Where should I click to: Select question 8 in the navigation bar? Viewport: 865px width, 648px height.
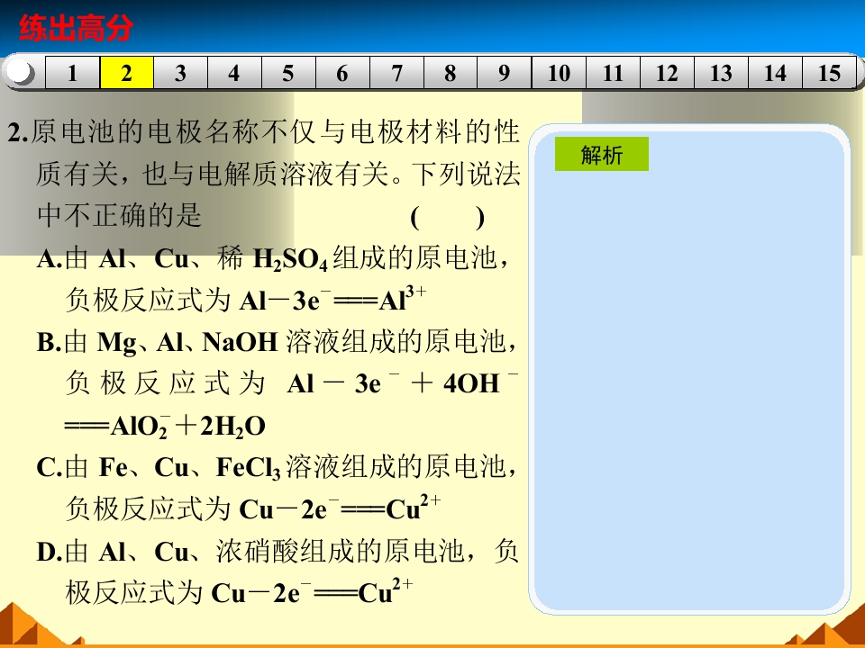451,74
